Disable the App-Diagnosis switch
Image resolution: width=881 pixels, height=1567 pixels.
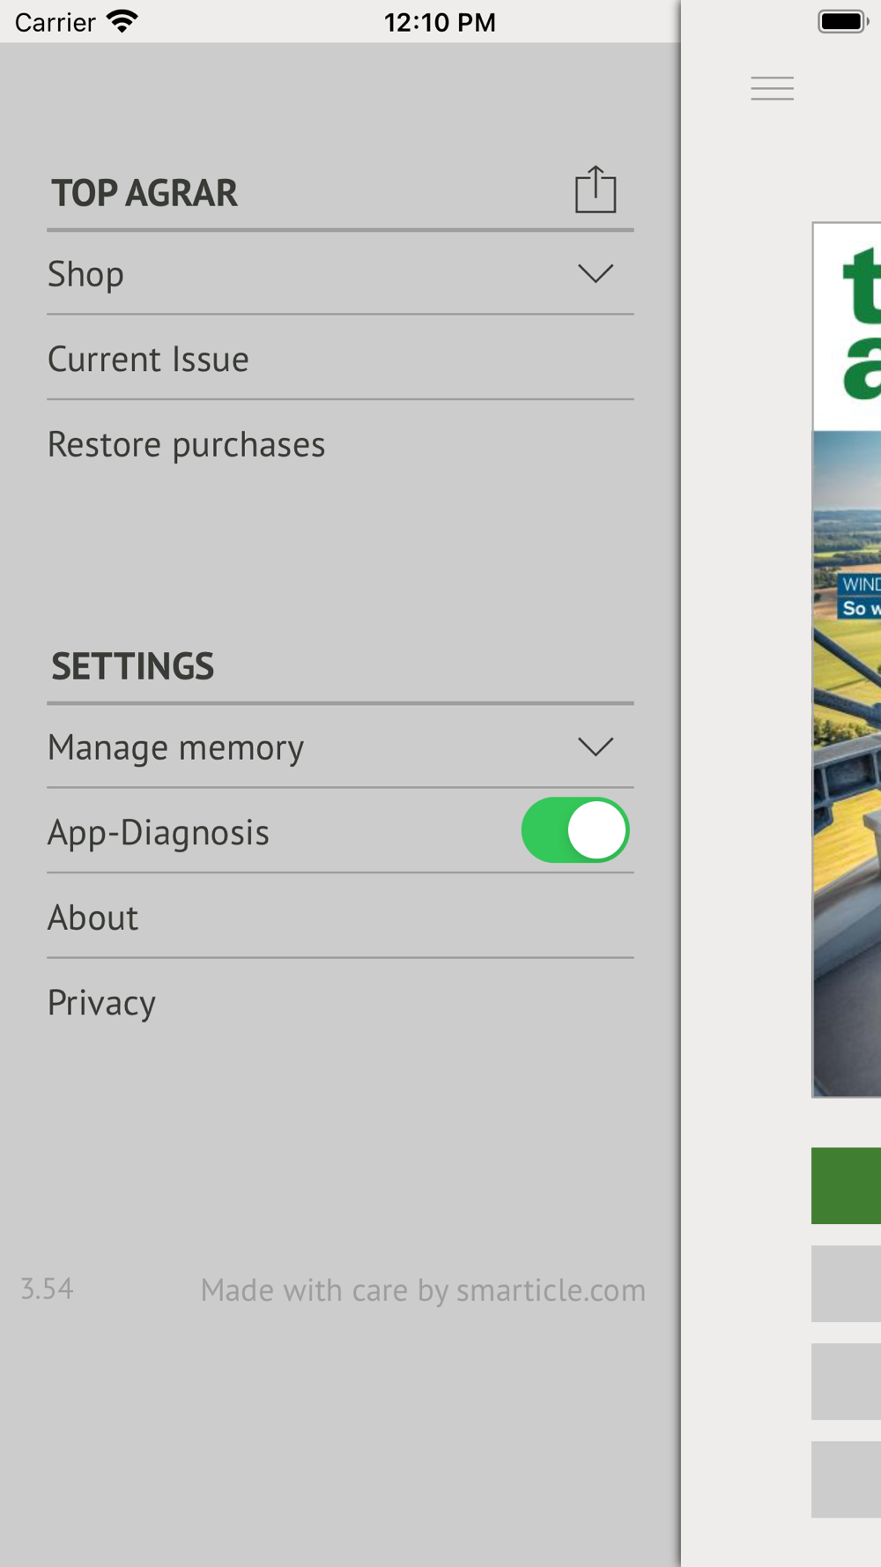point(575,830)
